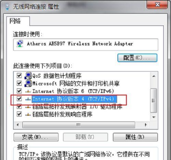171x160 pixels.
Task: Open the 配置(C)... button
Action: [137, 58]
